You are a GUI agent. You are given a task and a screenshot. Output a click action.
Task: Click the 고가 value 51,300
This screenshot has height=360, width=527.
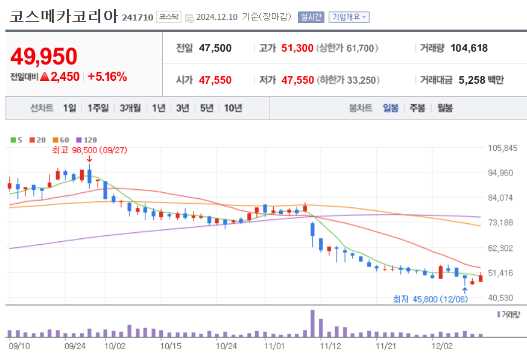point(297,48)
